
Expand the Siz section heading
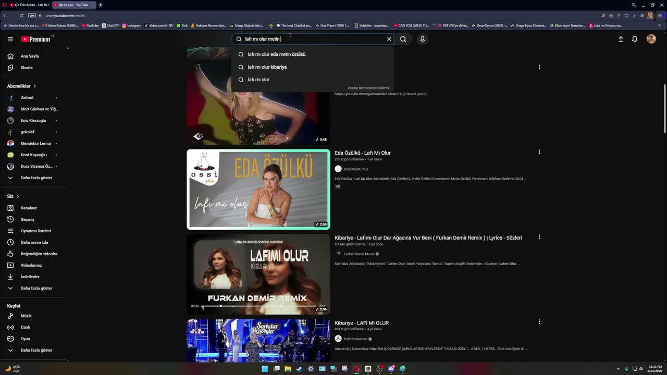[13, 196]
